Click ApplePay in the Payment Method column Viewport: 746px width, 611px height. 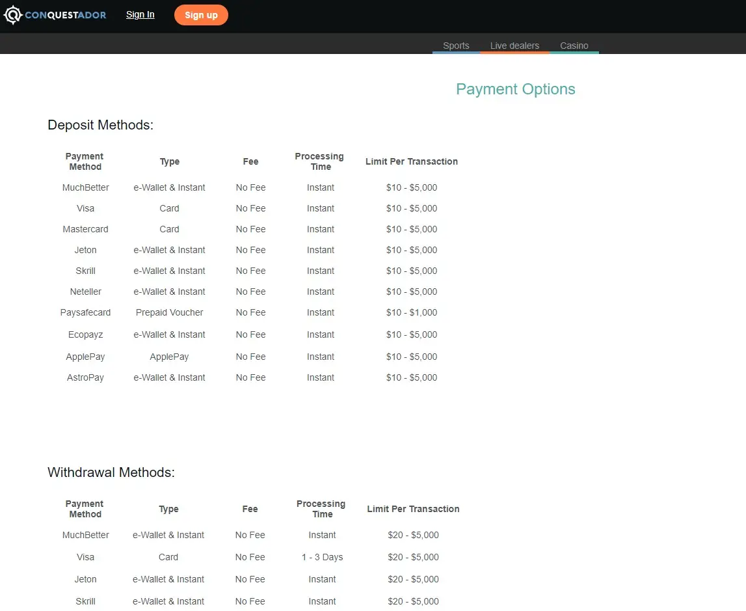tap(86, 357)
